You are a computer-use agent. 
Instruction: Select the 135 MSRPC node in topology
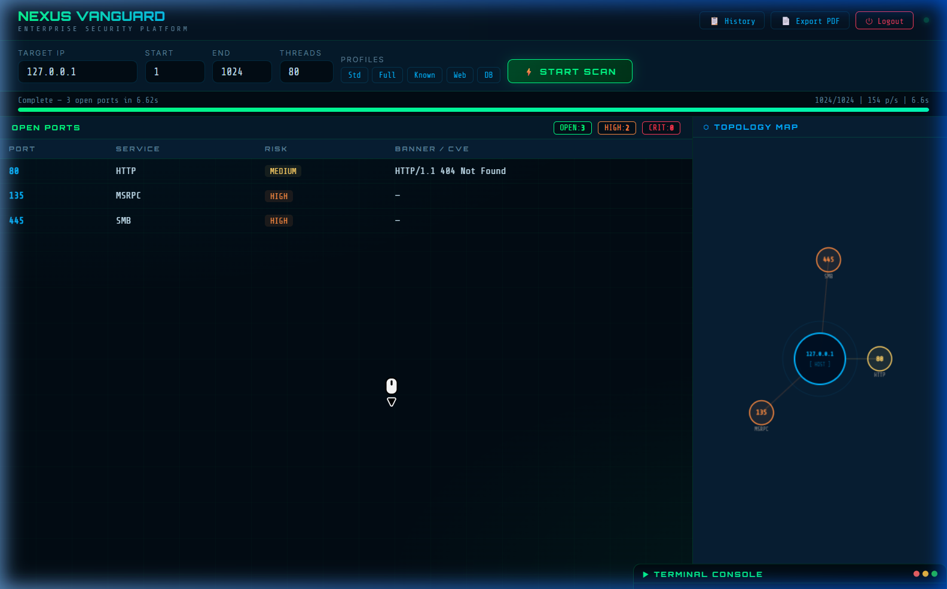click(762, 413)
